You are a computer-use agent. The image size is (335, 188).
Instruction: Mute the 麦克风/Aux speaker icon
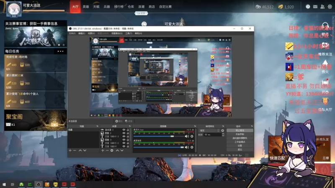[x=187, y=136]
